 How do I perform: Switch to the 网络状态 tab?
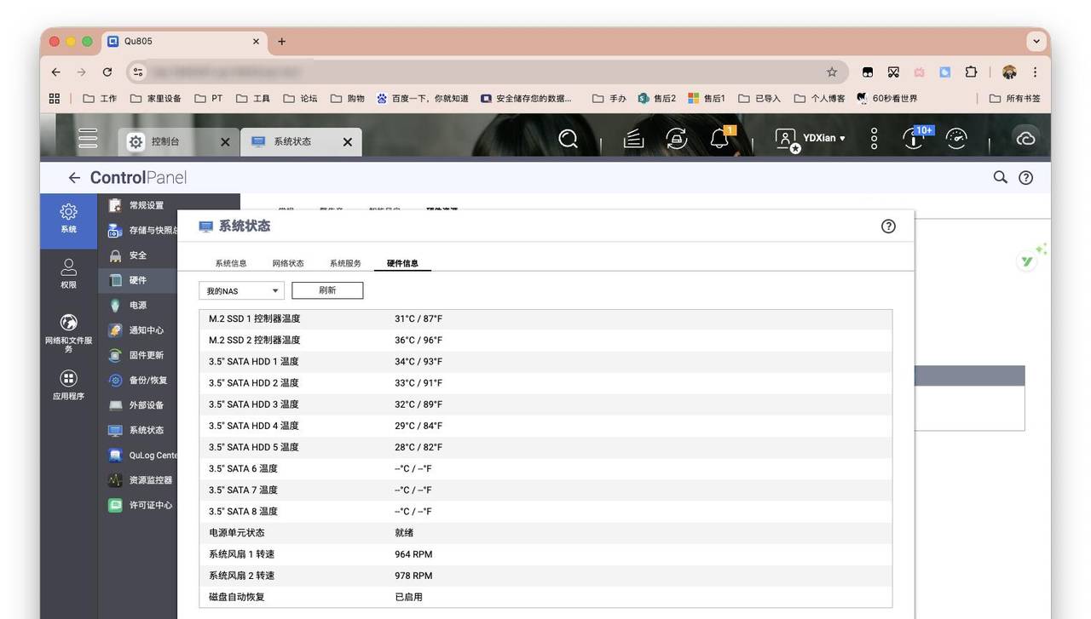coord(288,264)
